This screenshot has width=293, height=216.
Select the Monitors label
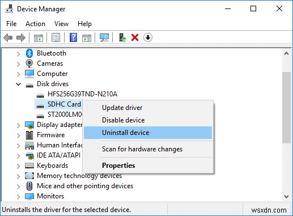coord(50,196)
